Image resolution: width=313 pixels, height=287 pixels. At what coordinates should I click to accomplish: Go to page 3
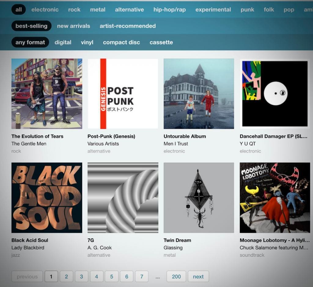click(81, 276)
